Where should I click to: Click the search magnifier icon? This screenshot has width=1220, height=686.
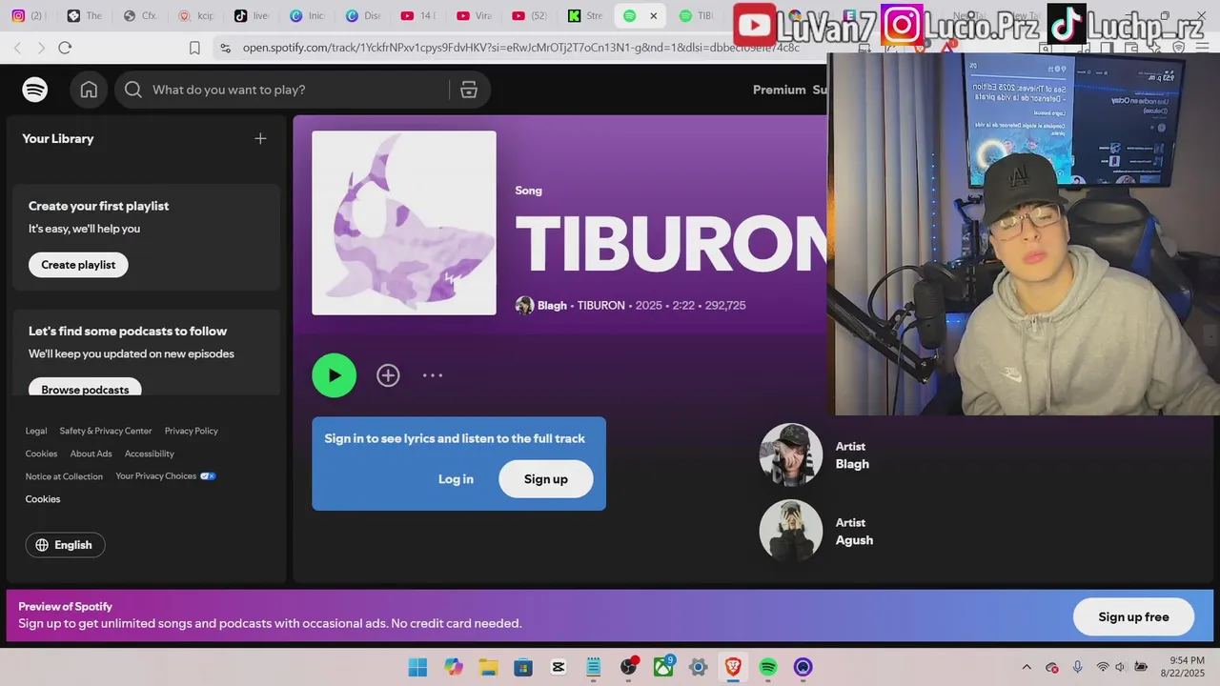[133, 90]
